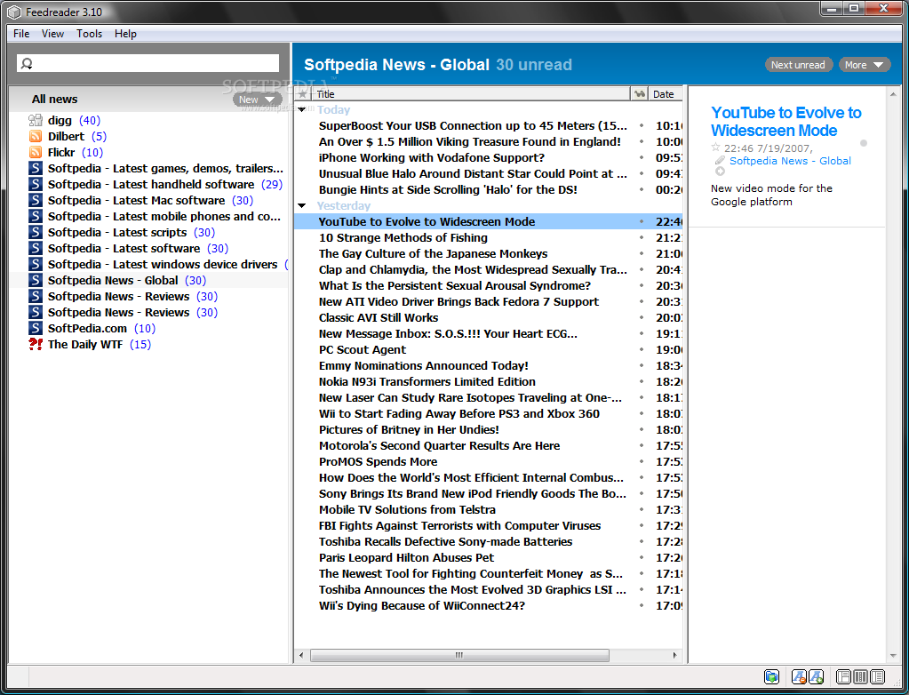
Task: Click the update feeds folder icon
Action: [771, 677]
